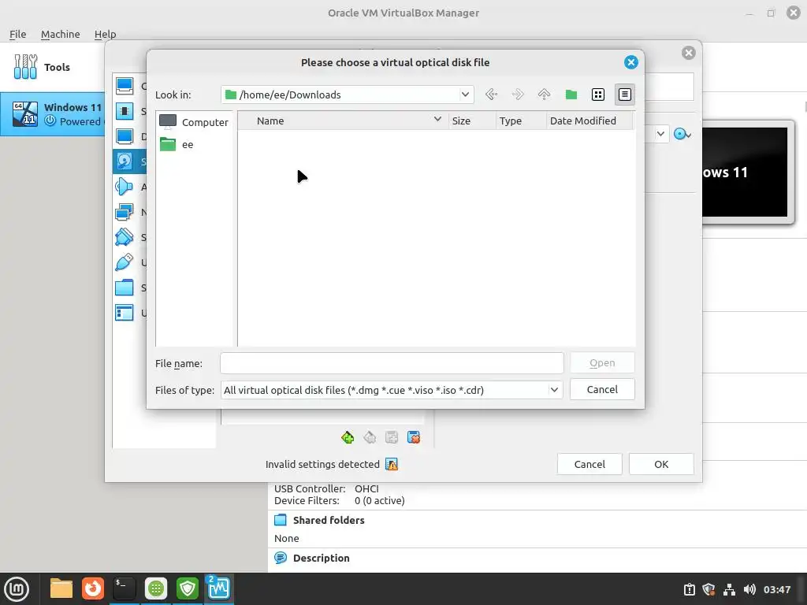807x605 pixels.
Task: Sort files by Name column
Action: 344,121
